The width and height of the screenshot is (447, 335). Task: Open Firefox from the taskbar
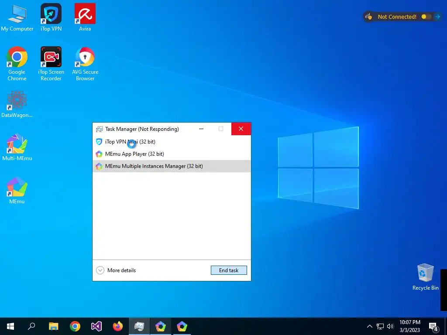118,326
